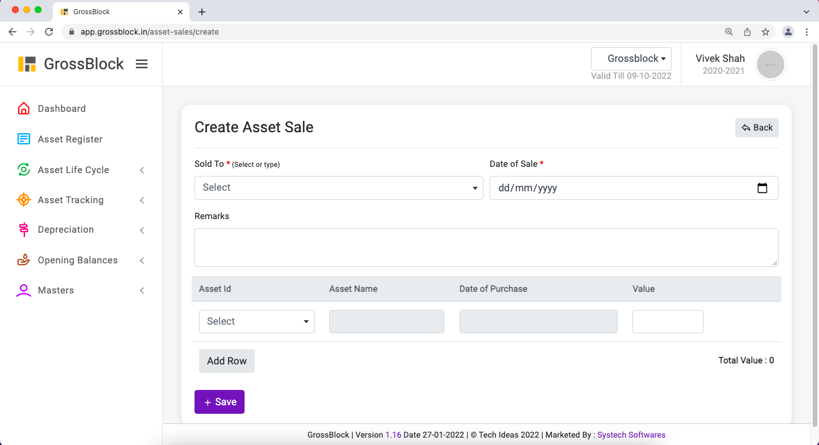Click the Masters person icon

click(x=23, y=290)
